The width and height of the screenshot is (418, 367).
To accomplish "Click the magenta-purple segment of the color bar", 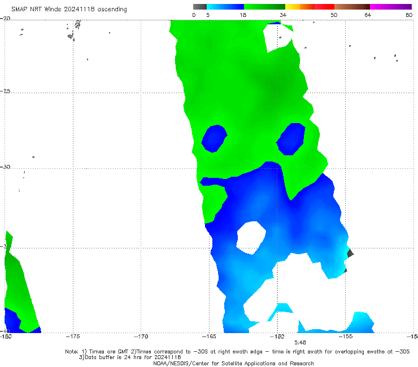I will [391, 7].
